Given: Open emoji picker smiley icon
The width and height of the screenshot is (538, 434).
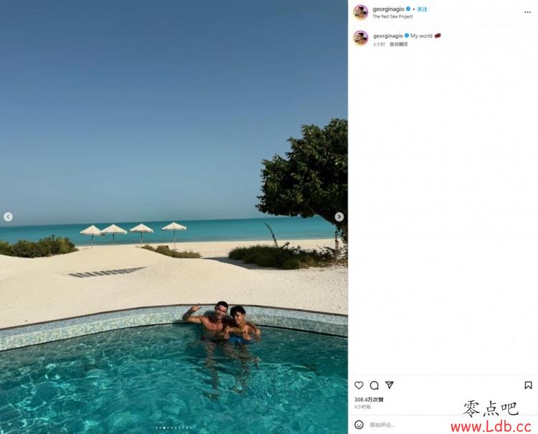Looking at the screenshot, I should click(359, 425).
